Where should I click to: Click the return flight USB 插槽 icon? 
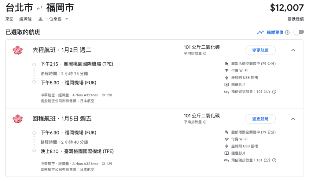click(226, 146)
